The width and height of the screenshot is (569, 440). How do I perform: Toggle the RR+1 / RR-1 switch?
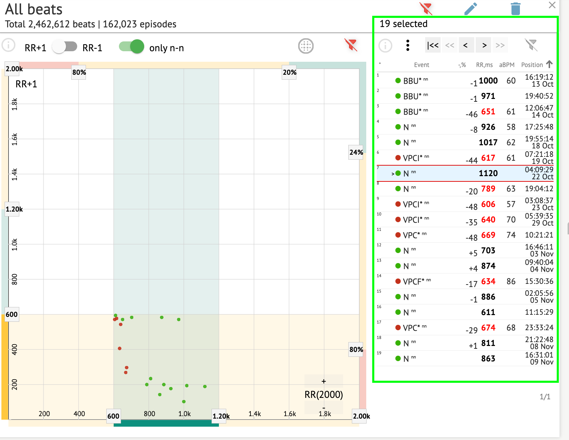click(65, 47)
